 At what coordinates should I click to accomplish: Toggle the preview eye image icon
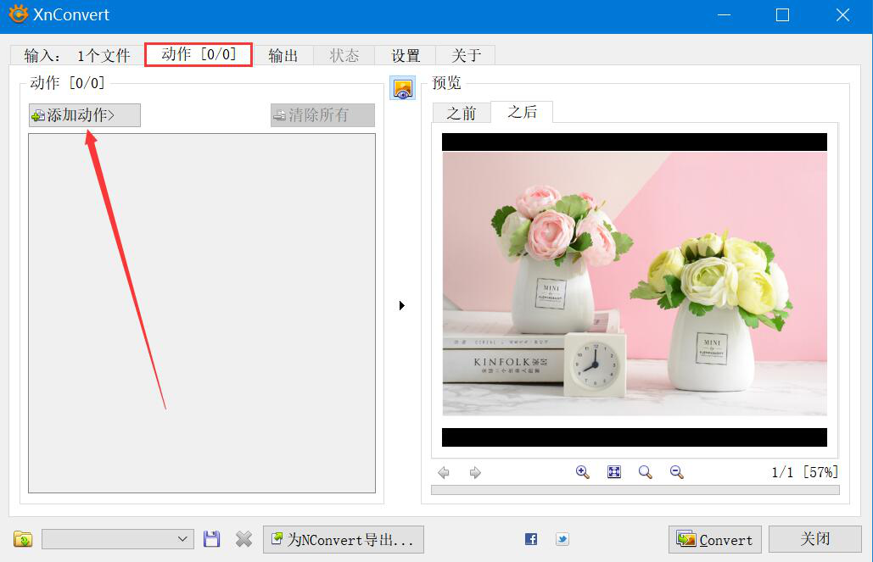pos(402,88)
